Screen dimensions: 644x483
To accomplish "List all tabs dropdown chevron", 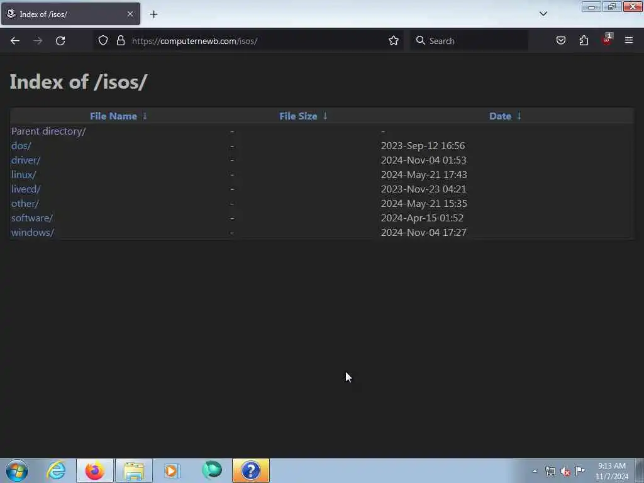I will pos(543,14).
